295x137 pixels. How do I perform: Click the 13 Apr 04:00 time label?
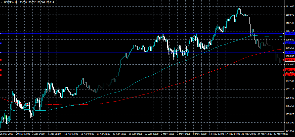[88, 134]
